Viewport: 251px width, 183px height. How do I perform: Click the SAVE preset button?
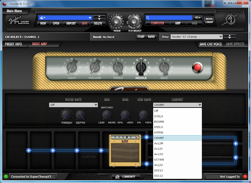pyautogui.click(x=84, y=23)
